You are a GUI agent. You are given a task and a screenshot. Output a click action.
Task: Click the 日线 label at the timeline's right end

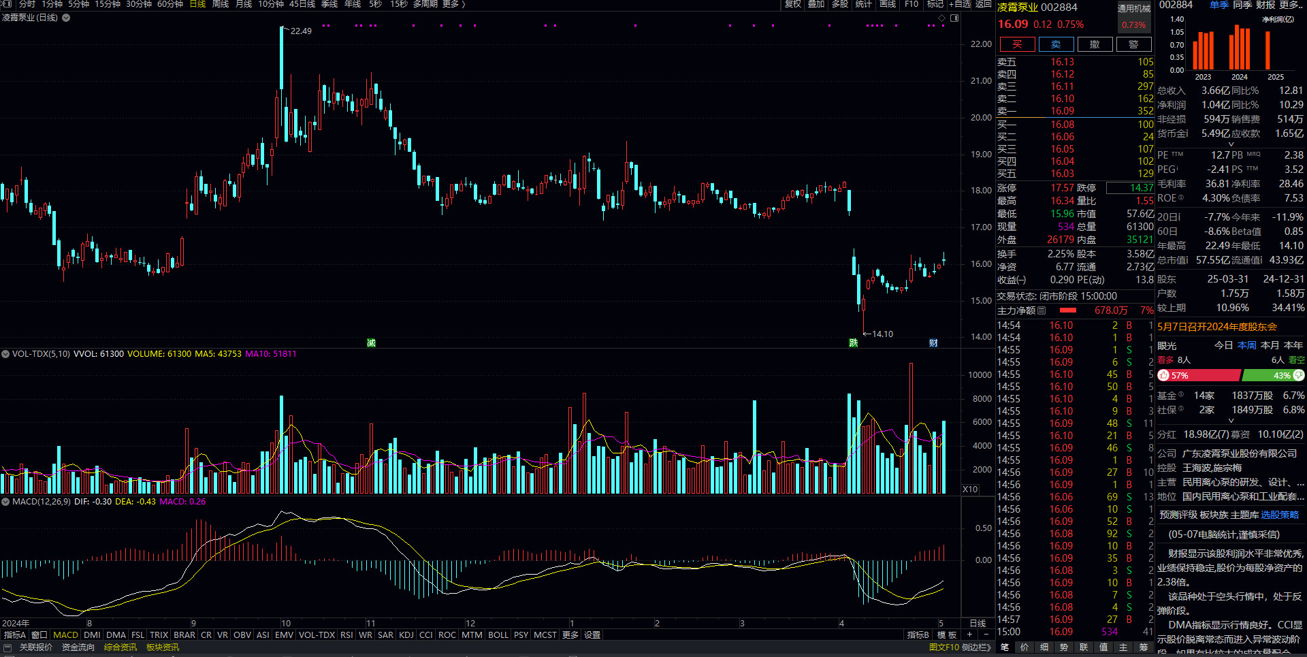[978, 624]
